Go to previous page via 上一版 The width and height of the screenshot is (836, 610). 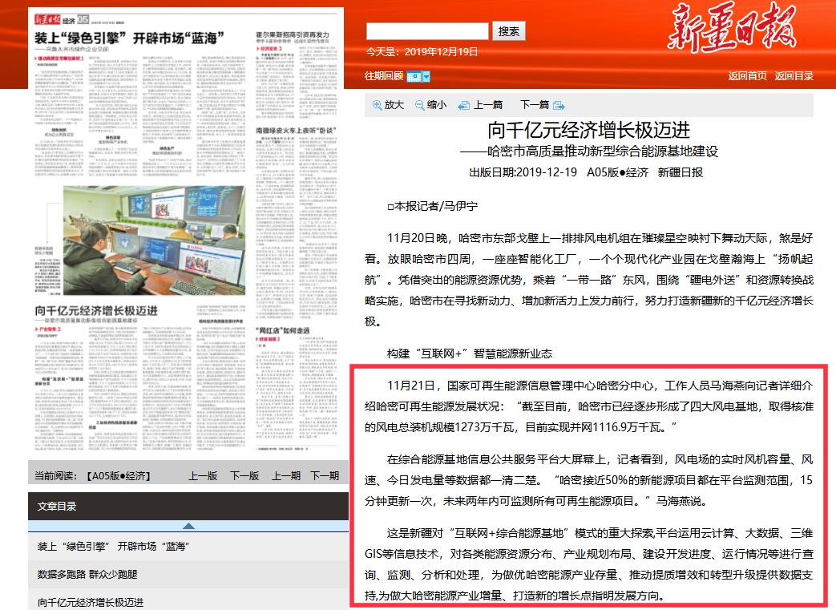click(202, 475)
